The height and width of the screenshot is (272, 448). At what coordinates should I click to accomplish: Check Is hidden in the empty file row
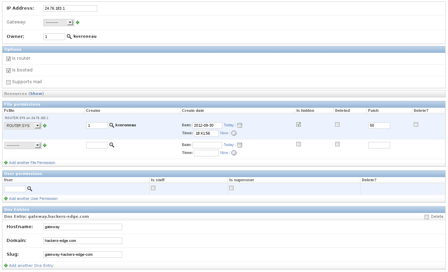click(298, 144)
